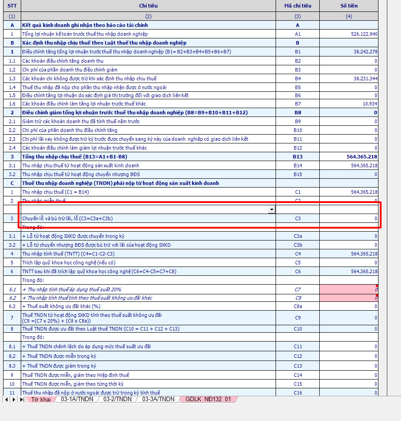Select the C8a tax rate cell
The height and width of the screenshot is (421, 401).
(x=348, y=306)
